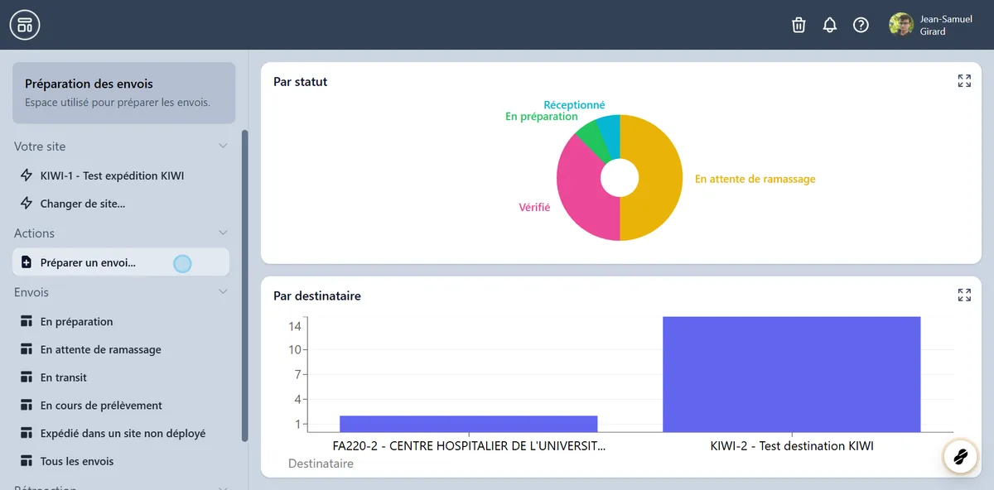
Task: Open Jean-Samuel Girard profile avatar
Action: [x=901, y=25]
